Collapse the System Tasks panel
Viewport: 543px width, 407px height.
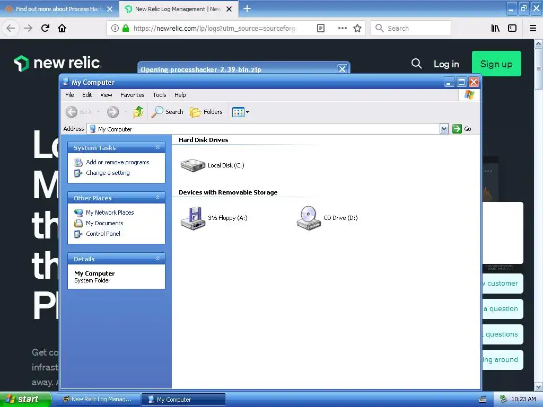click(x=157, y=147)
